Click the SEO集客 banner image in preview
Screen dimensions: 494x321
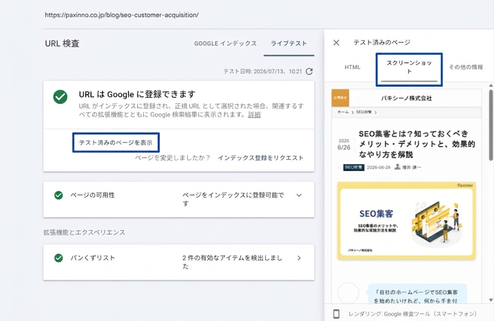point(406,221)
